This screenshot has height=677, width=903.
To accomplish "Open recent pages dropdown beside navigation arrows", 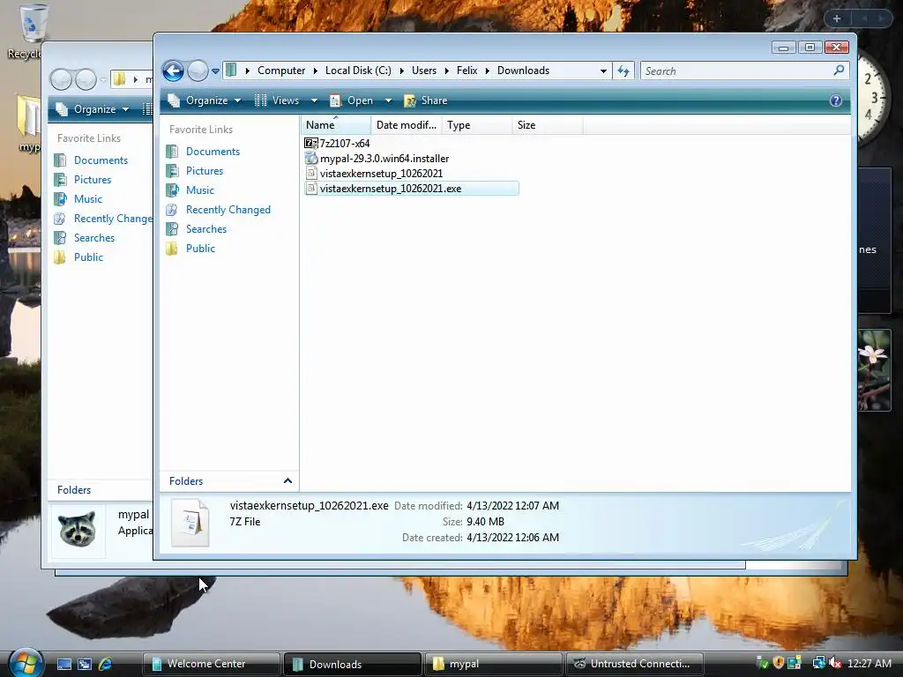I will (215, 71).
